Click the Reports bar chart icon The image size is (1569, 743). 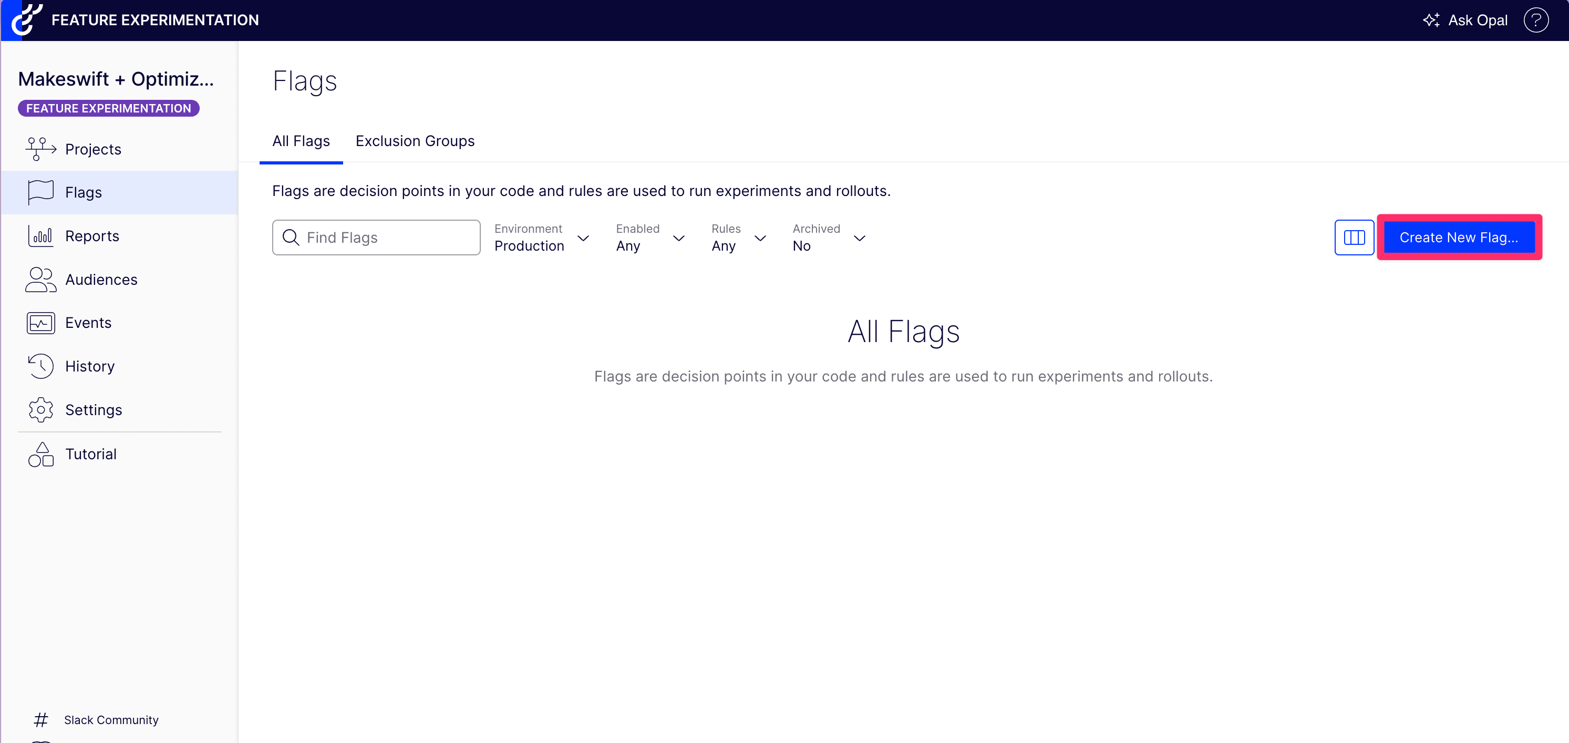(x=40, y=236)
